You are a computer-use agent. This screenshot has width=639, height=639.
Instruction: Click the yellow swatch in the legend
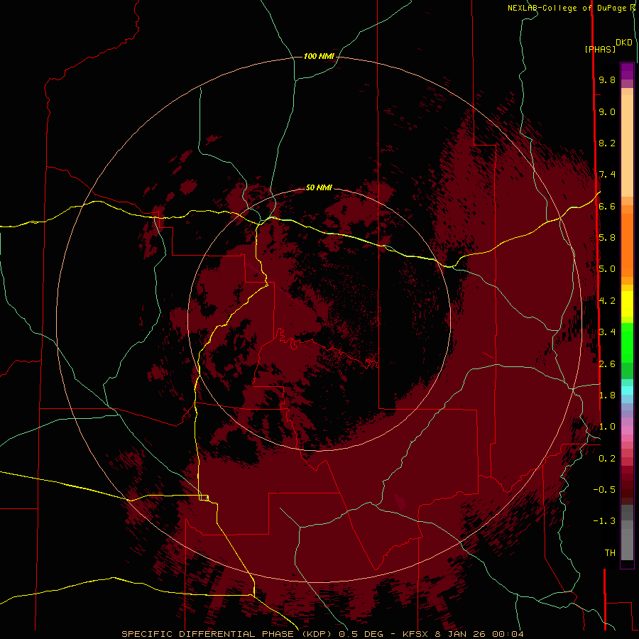pos(627,303)
